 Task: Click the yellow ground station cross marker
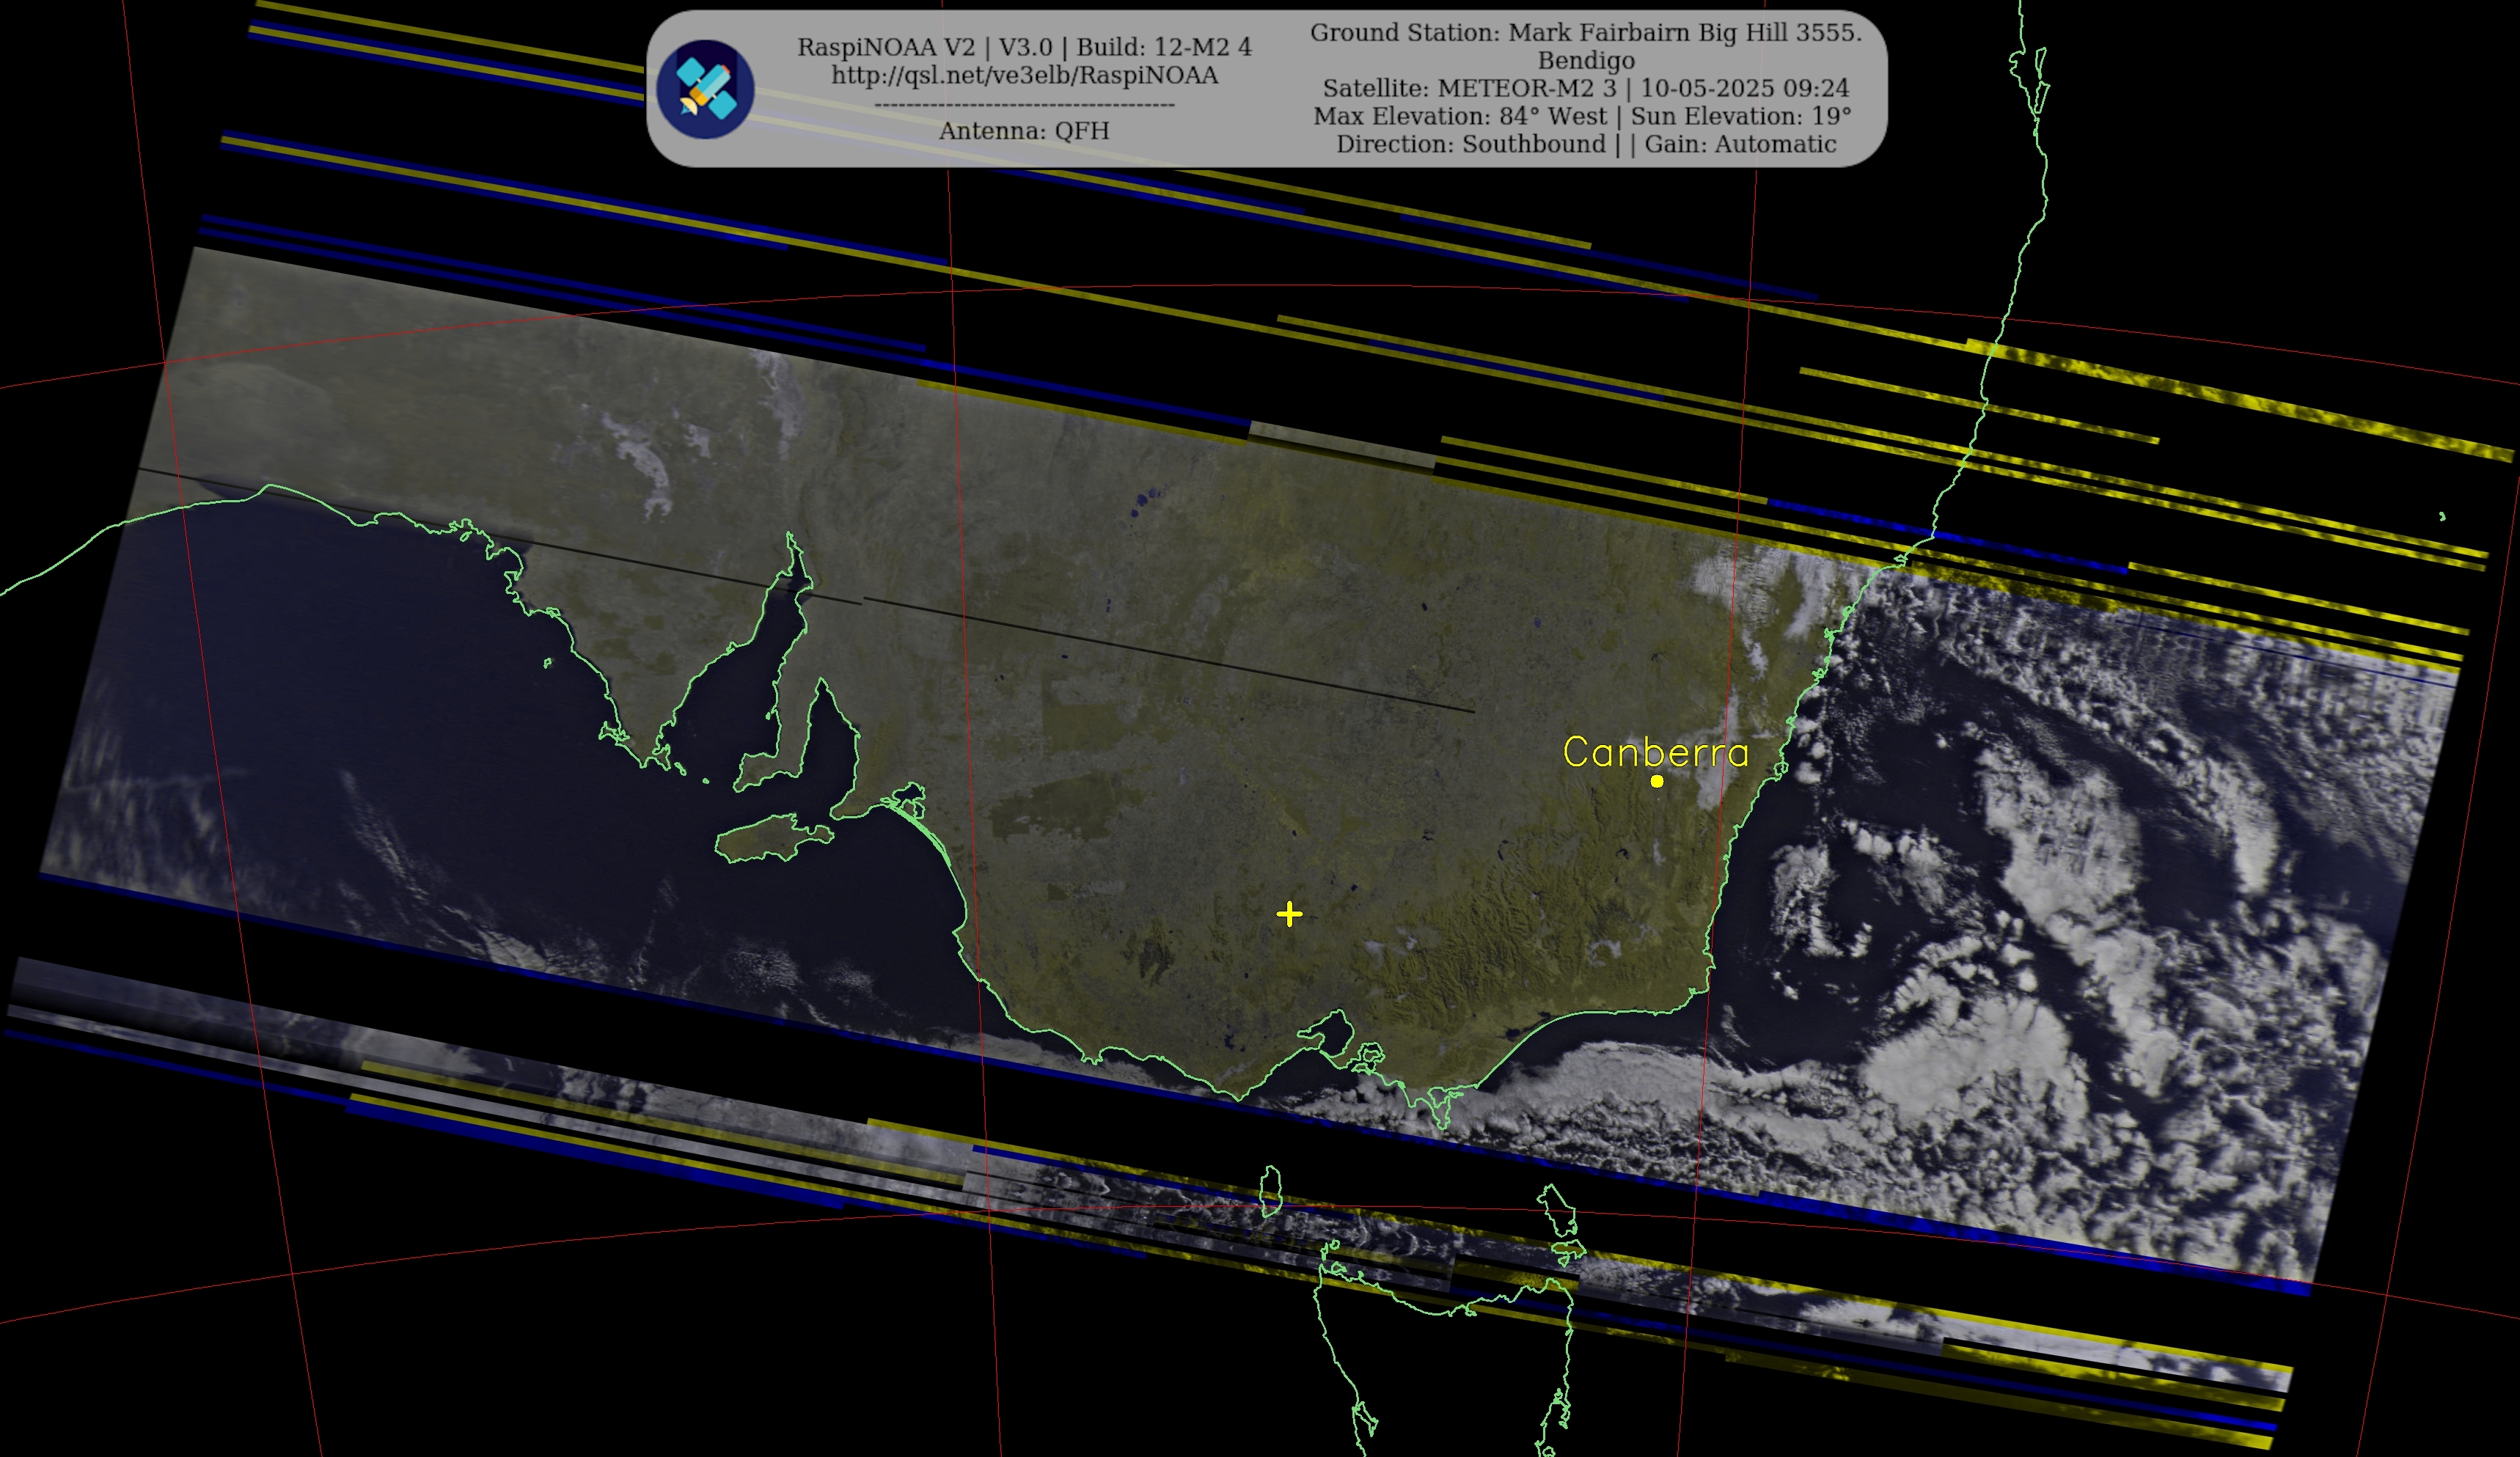point(1290,914)
